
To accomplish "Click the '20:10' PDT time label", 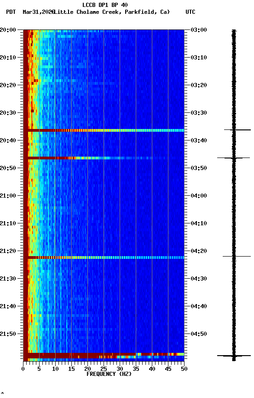I will (x=8, y=58).
